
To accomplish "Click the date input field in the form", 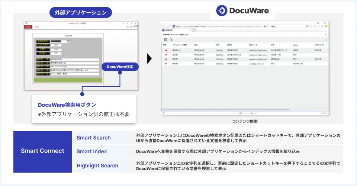I will point(59,41).
